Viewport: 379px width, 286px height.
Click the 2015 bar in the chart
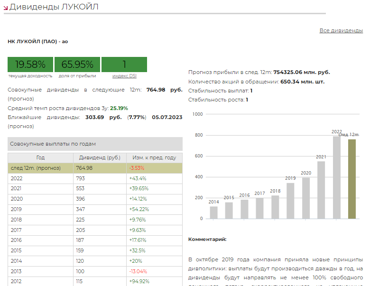(229, 211)
